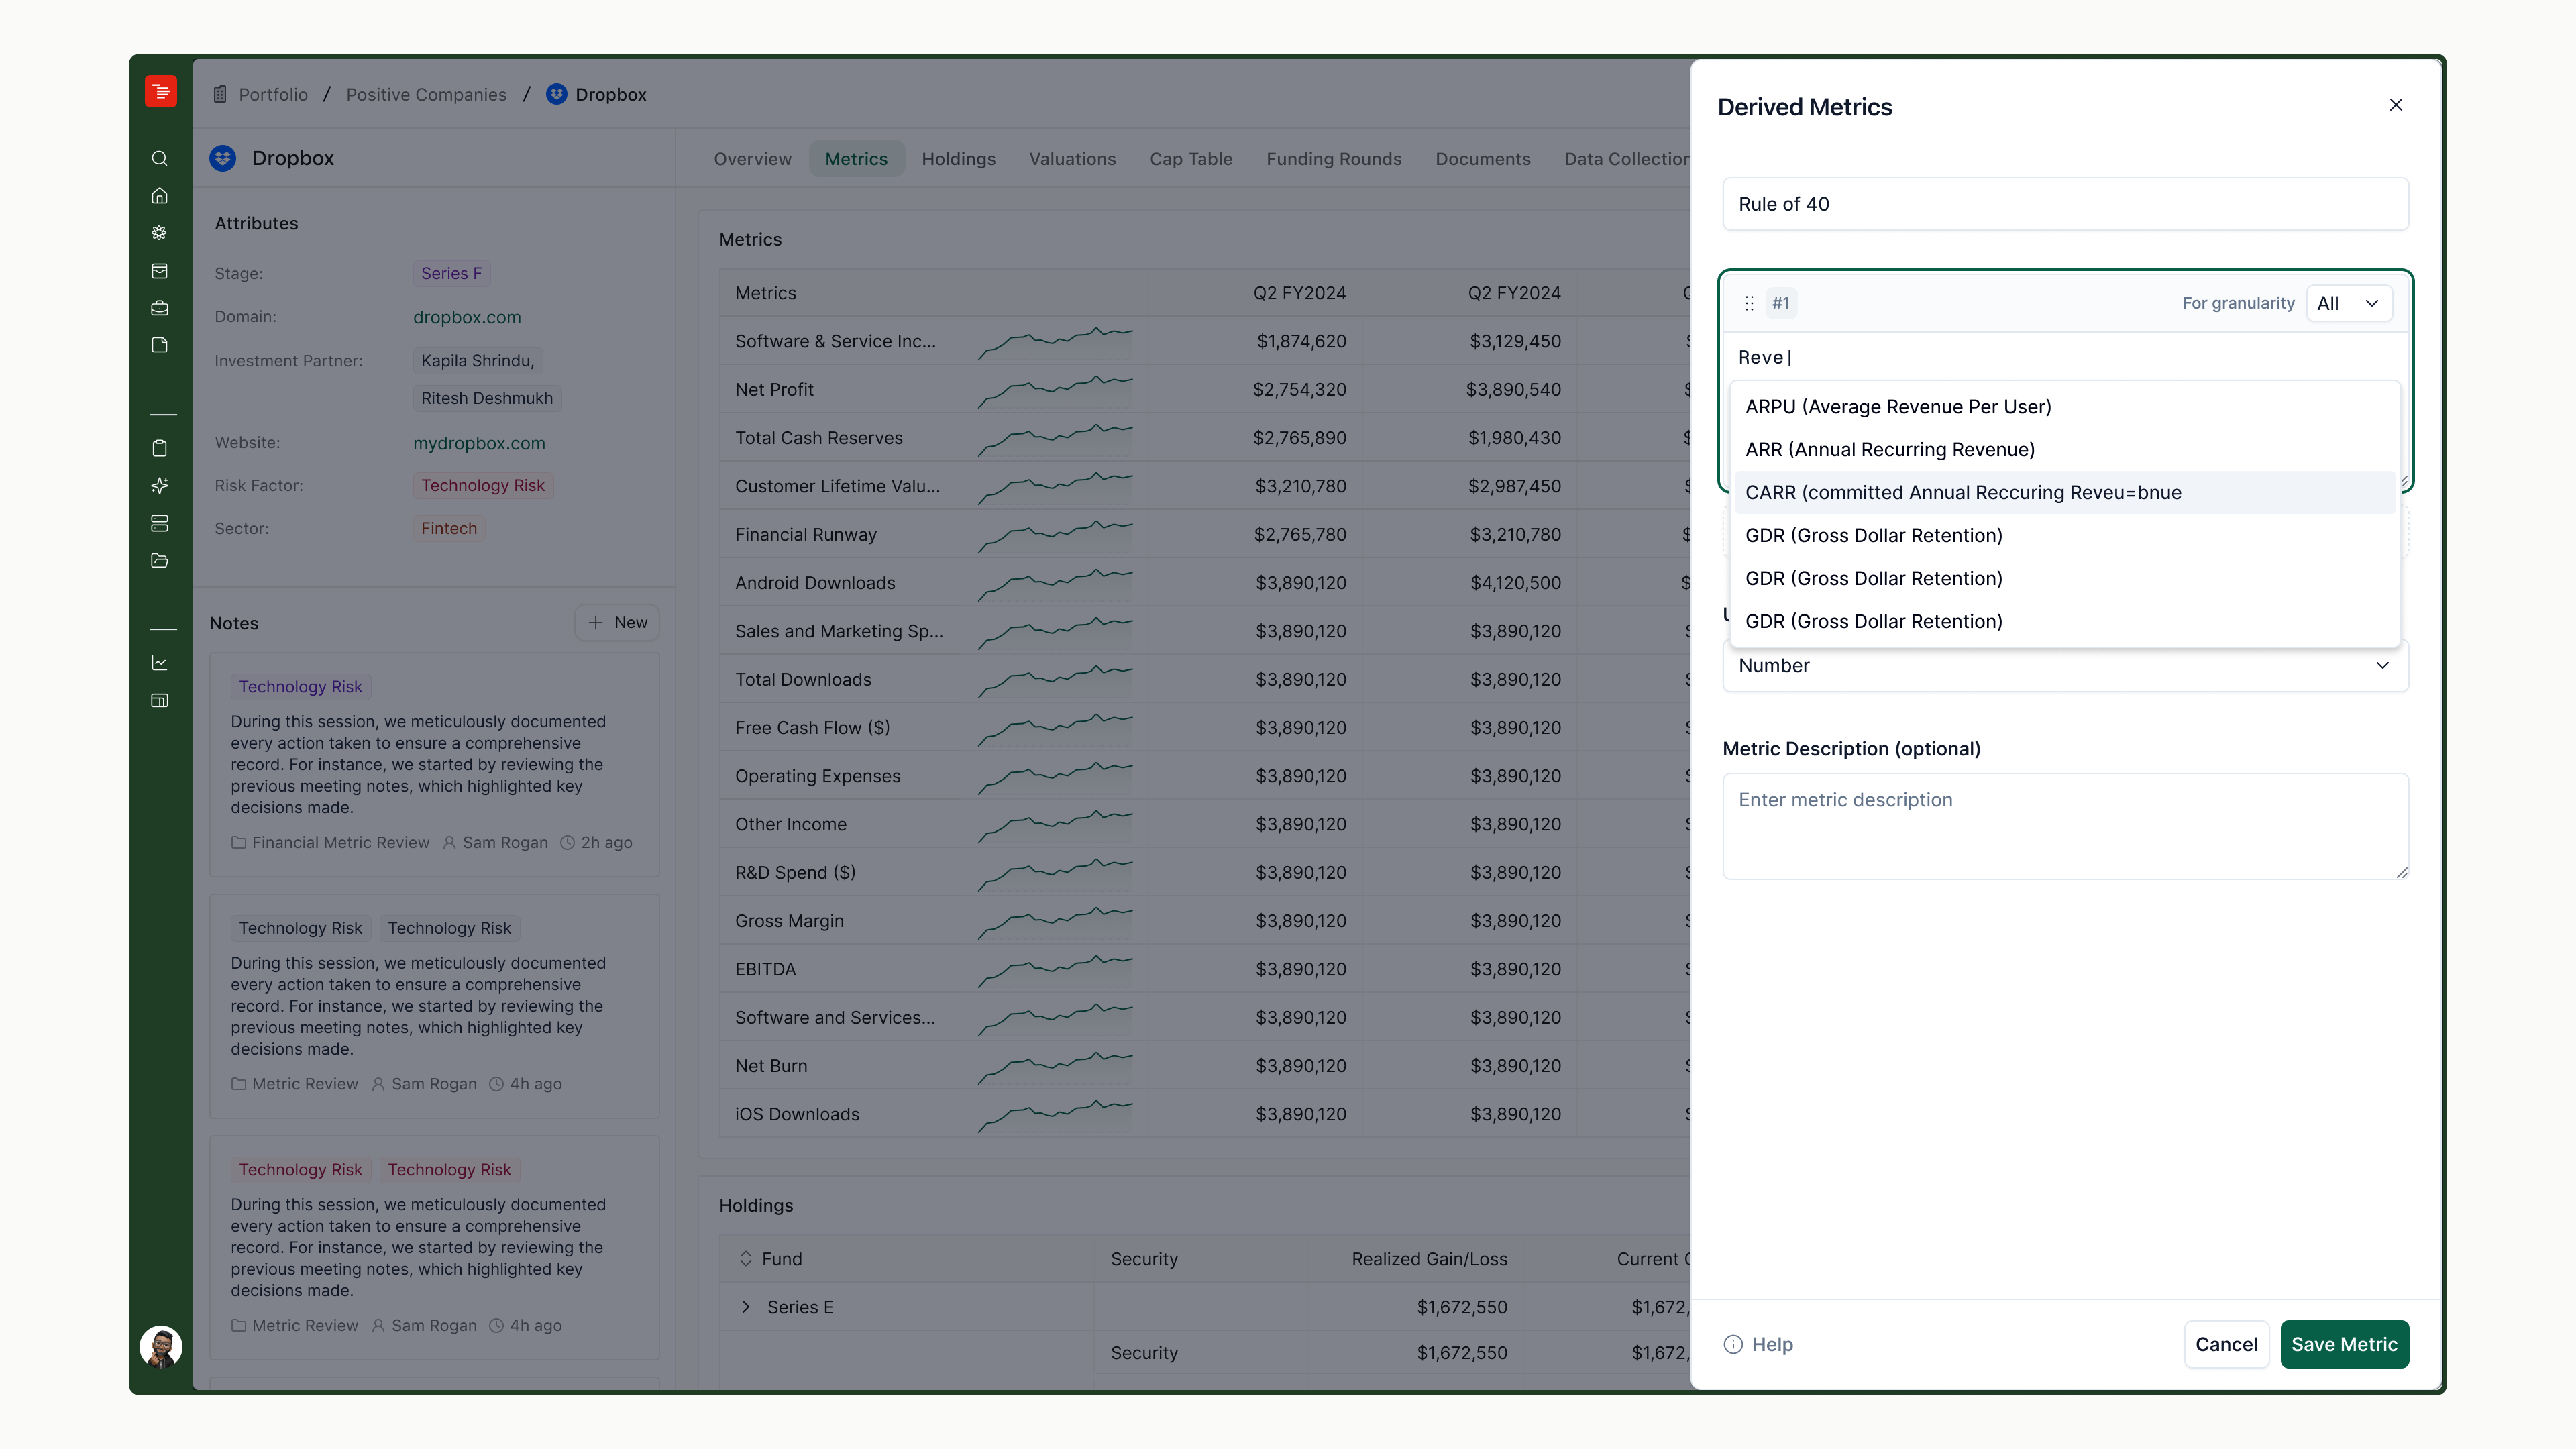Switch to the Overview tab
The image size is (2576, 1449).
pos(752,159)
